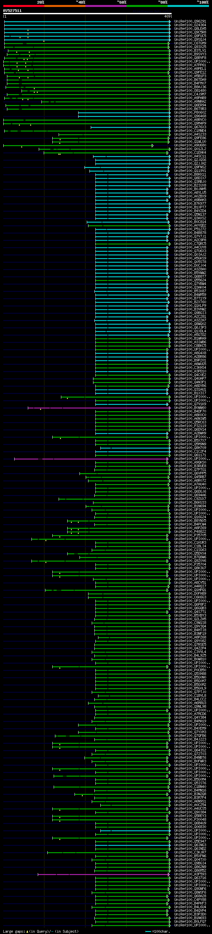Select the UniRef100_B0WW60 label

[x=190, y=408]
